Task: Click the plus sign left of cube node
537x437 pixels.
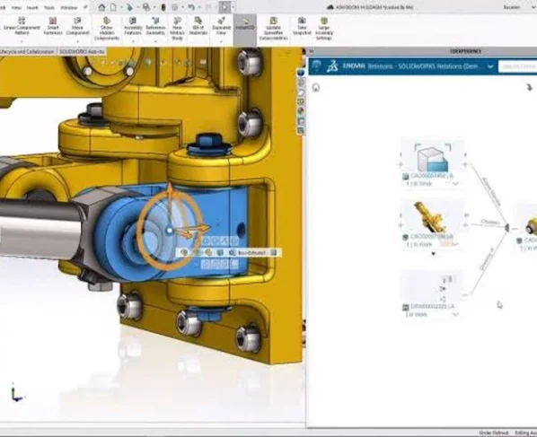Action: tap(401, 164)
